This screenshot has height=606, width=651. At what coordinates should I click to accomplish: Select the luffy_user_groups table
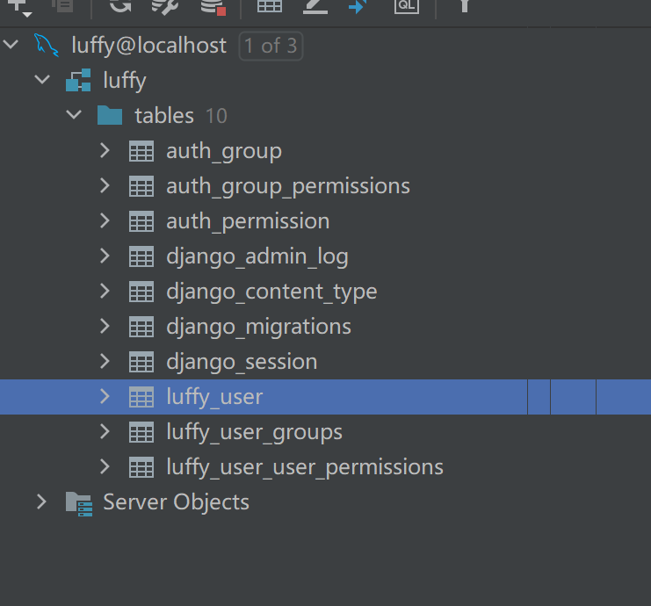[x=254, y=431]
